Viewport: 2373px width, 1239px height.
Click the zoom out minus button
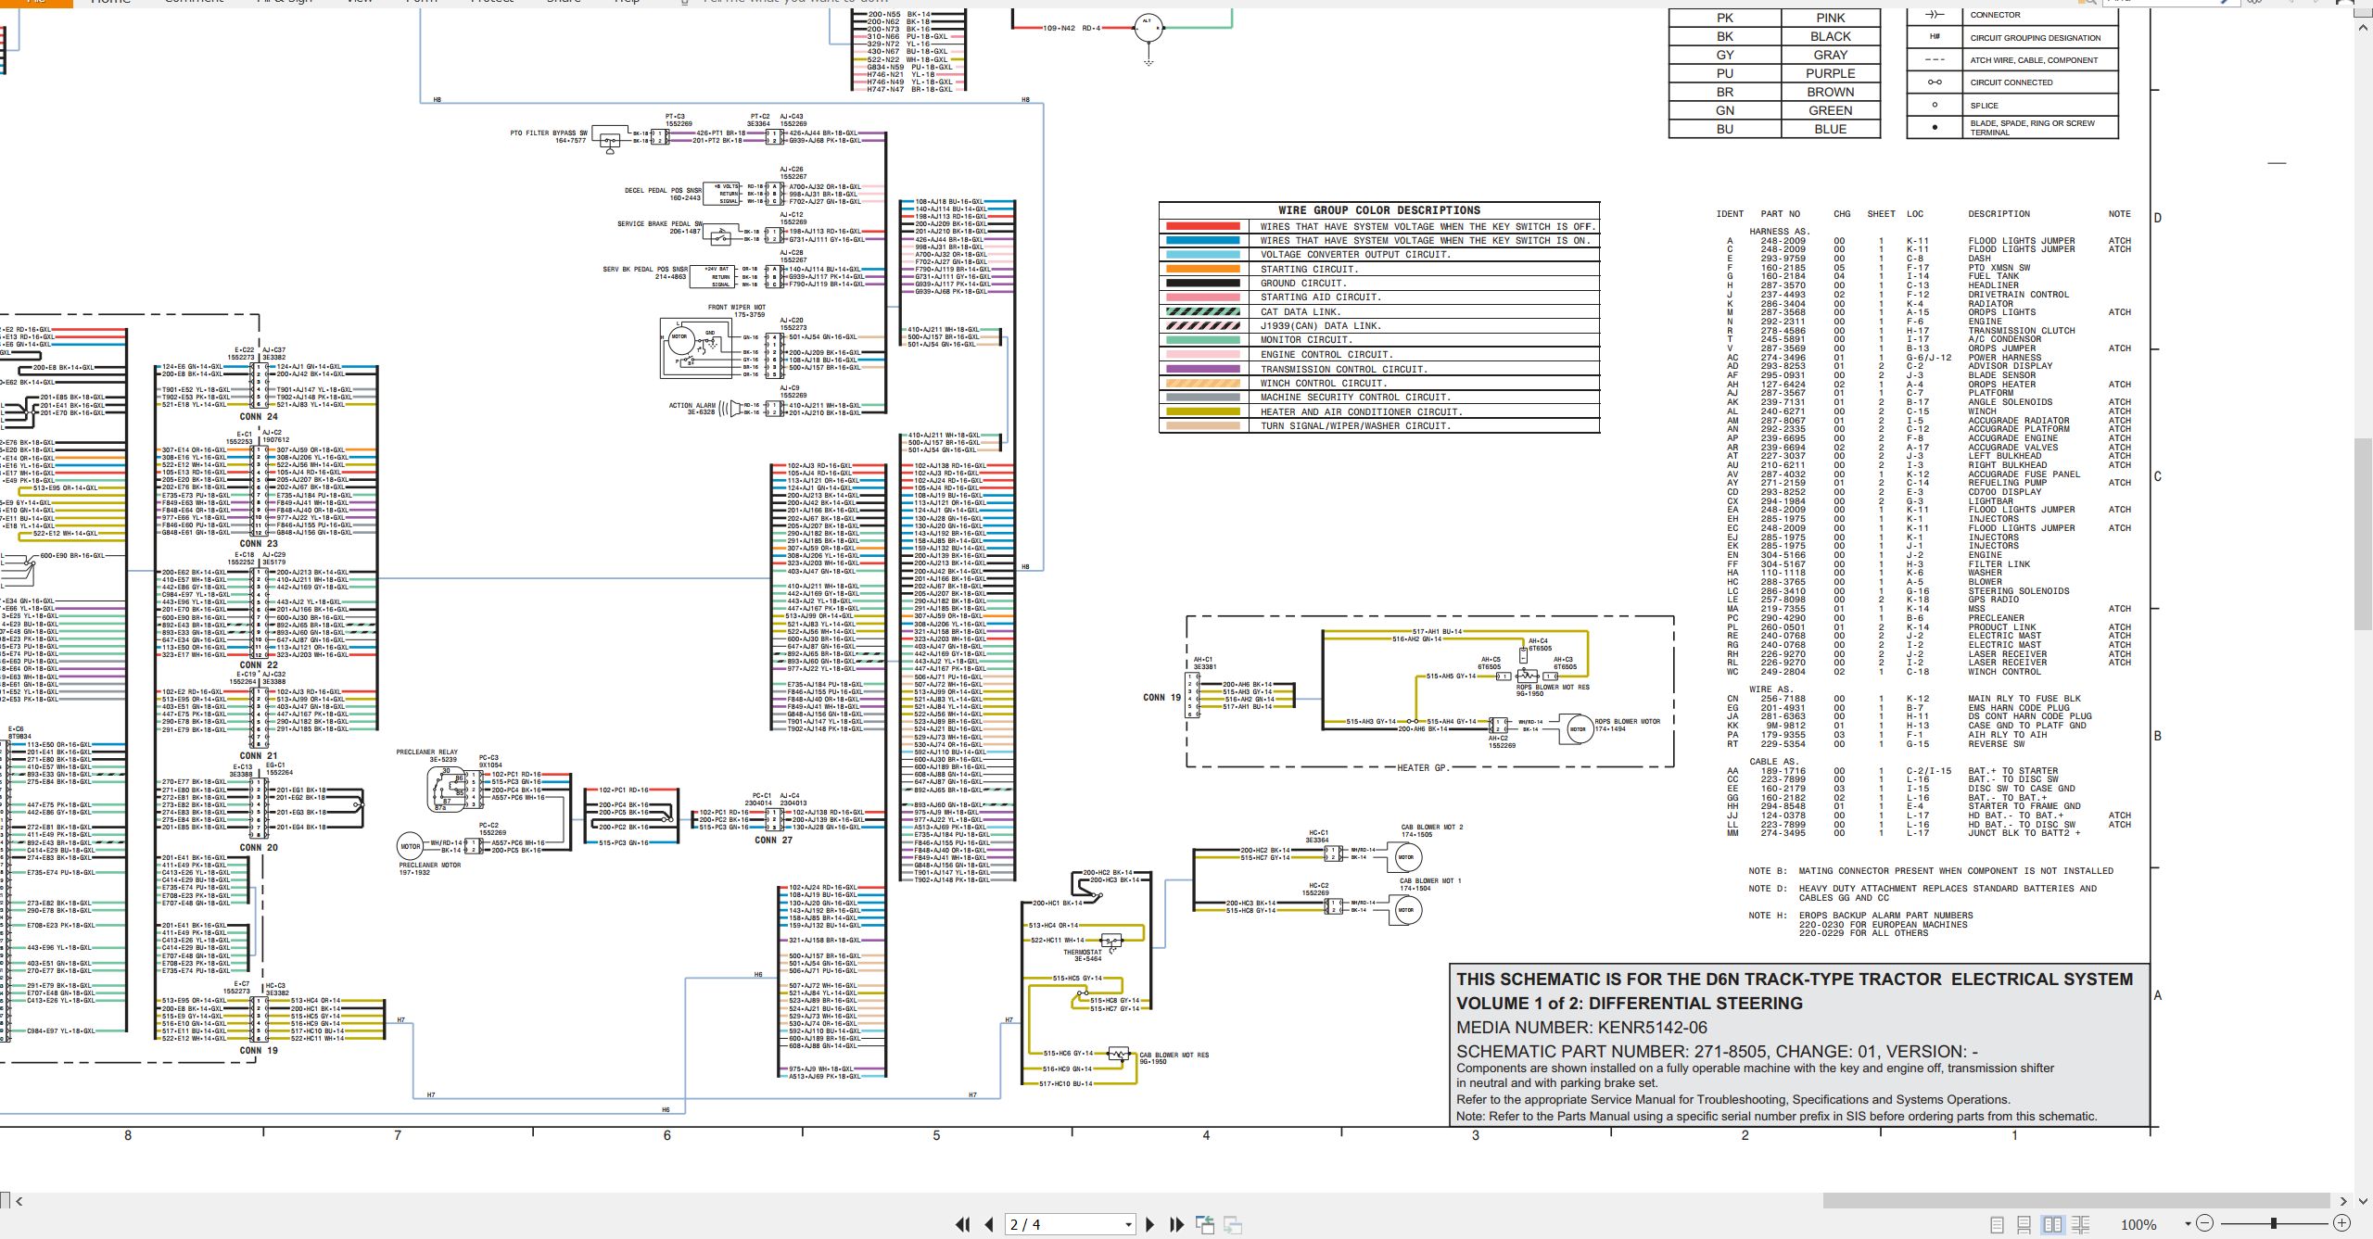(x=2205, y=1223)
